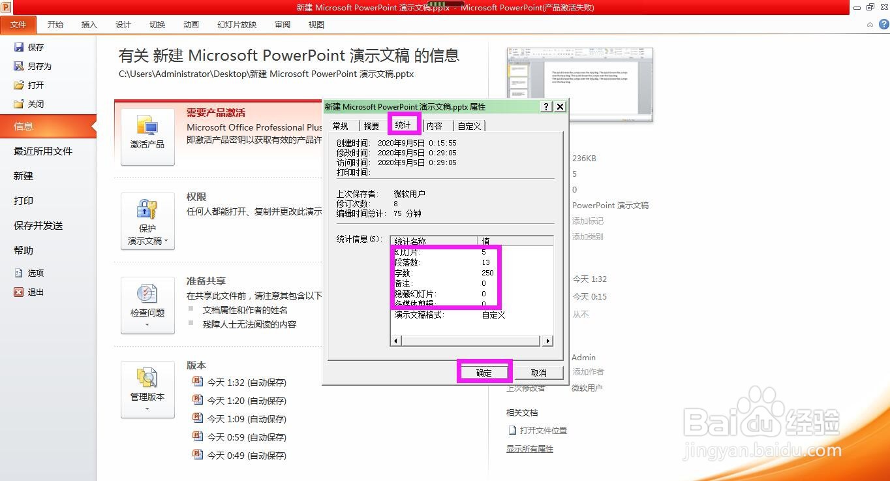The width and height of the screenshot is (890, 481).
Task: Switch to the 开始 (Home) ribbon tab
Action: (x=55, y=25)
